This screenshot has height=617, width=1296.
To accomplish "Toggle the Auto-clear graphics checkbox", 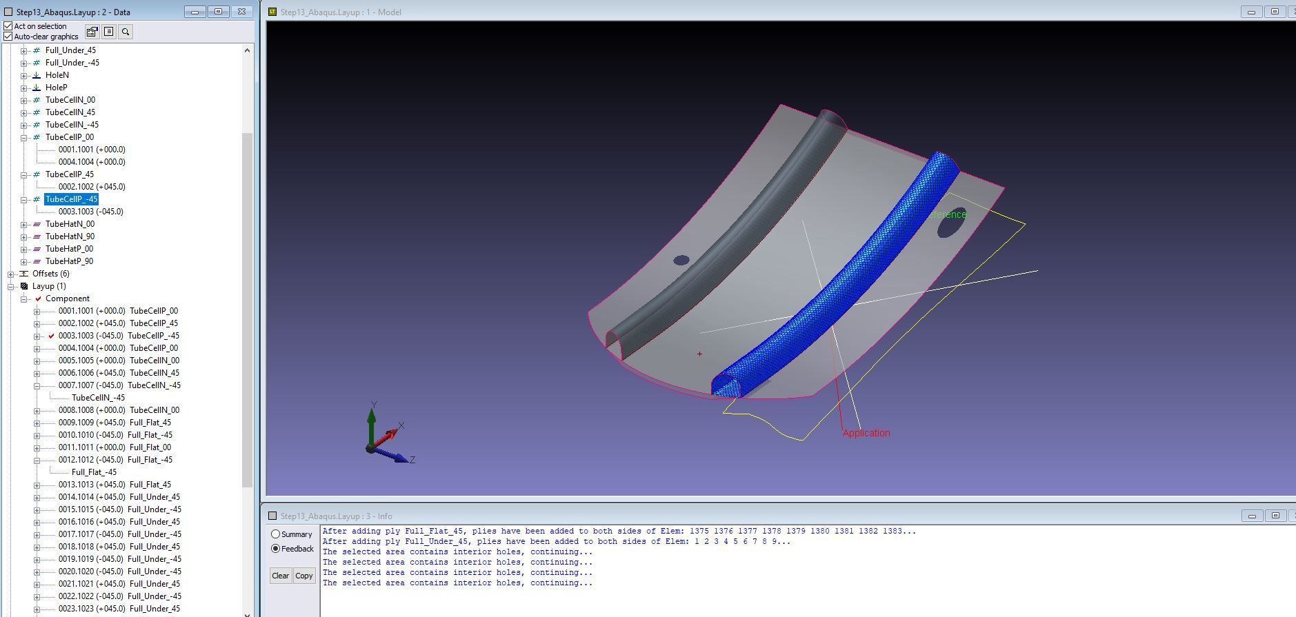I will pos(8,37).
